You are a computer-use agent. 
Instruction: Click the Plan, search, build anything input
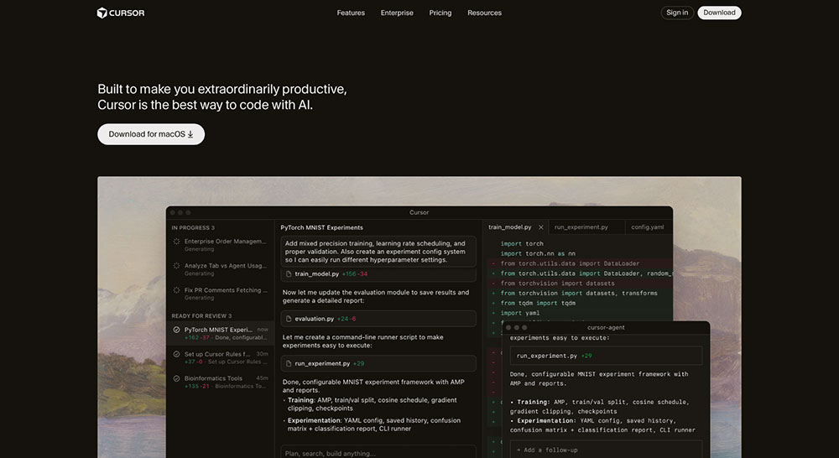pyautogui.click(x=378, y=453)
